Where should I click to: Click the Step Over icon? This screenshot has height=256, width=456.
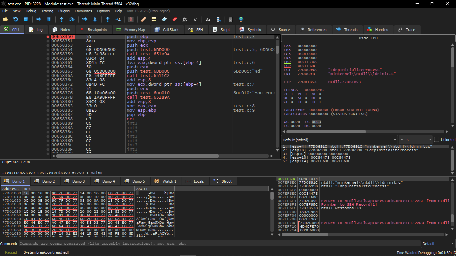[x=71, y=19]
